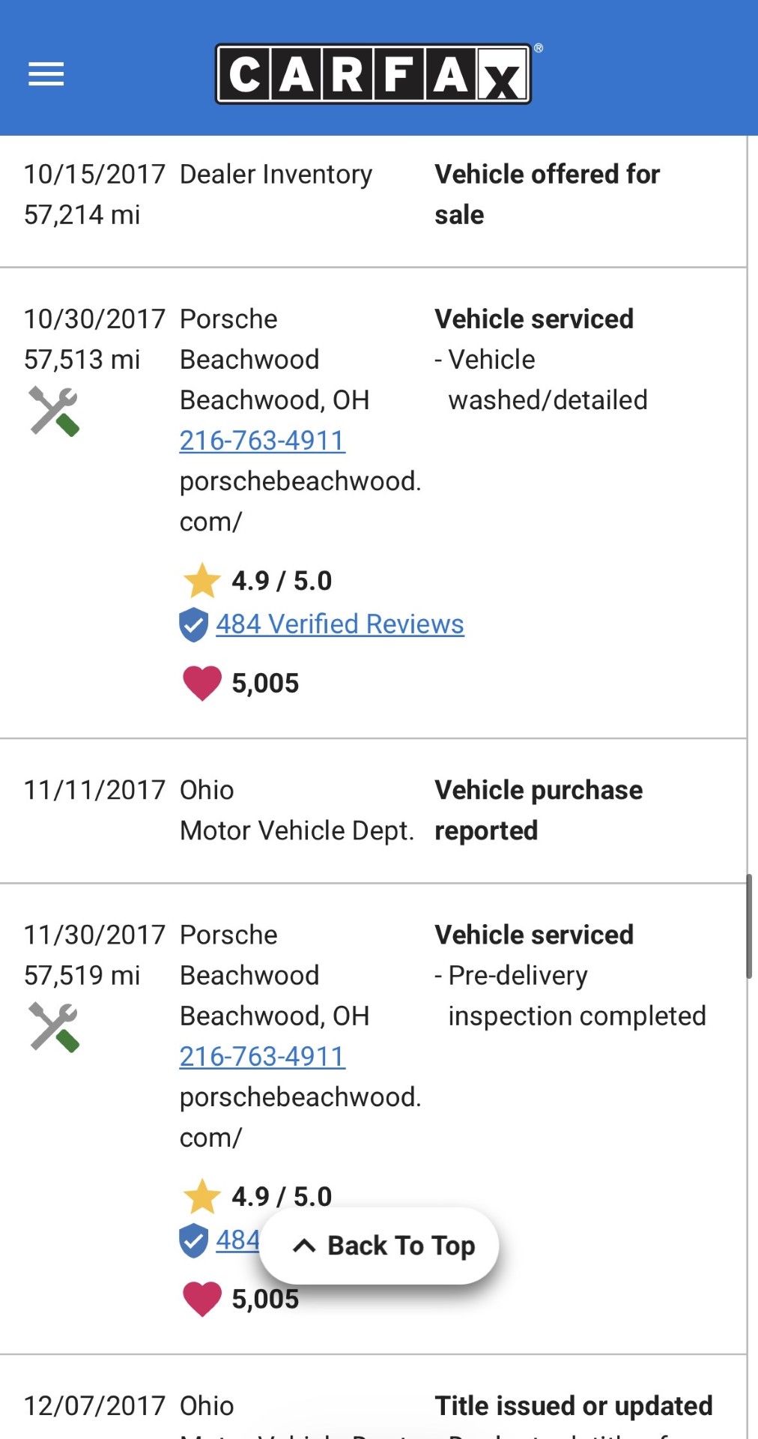Select the Title issued or updated record
The height and width of the screenshot is (1439, 758).
click(x=573, y=1406)
